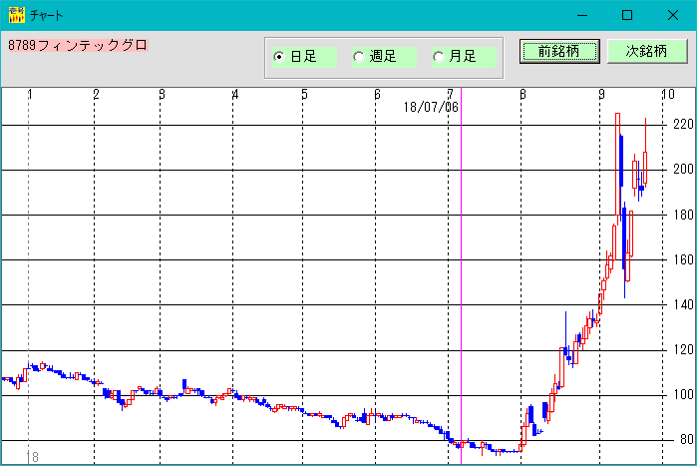Click the 180 price axis label
Screen dimensions: 697x466
[x=683, y=215]
